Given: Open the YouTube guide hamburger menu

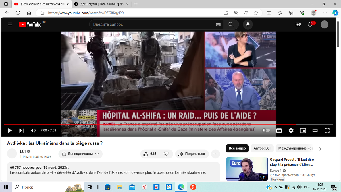Looking at the screenshot, I should coord(10,24).
